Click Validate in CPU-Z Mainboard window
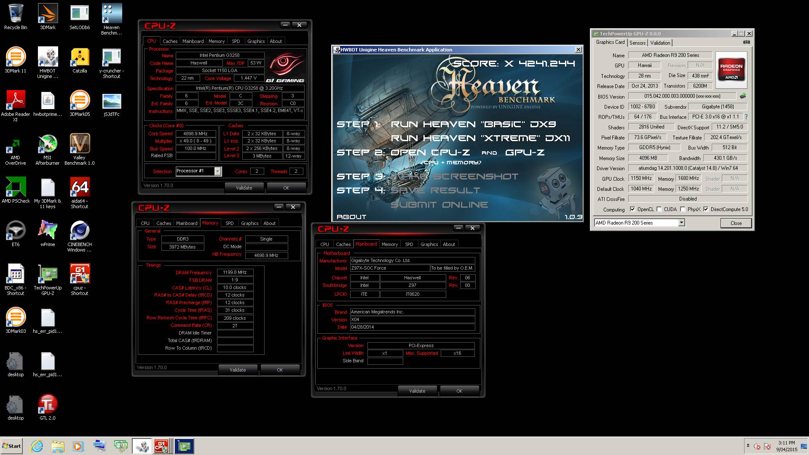The image size is (809, 455). pyautogui.click(x=417, y=391)
